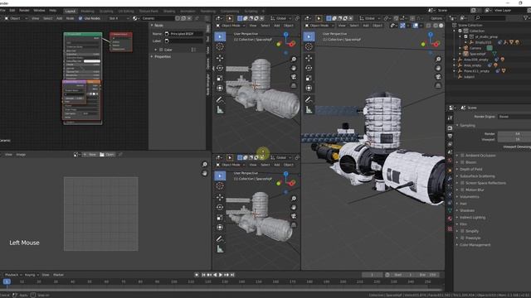Select Rotate tool in top middle viewport
531x298 pixels.
220,68
